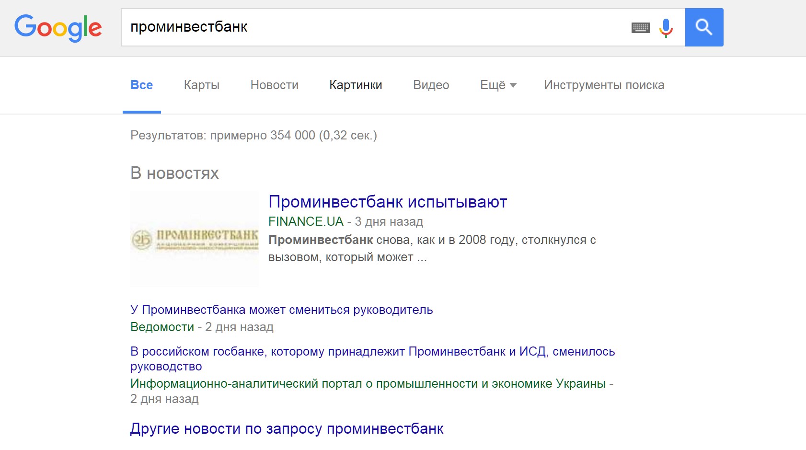Open article В российском госбанке сменилось руководство
The image size is (806, 450).
click(x=373, y=358)
